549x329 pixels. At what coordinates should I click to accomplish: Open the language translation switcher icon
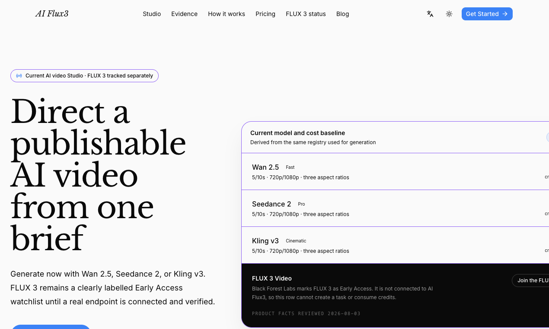tap(430, 14)
